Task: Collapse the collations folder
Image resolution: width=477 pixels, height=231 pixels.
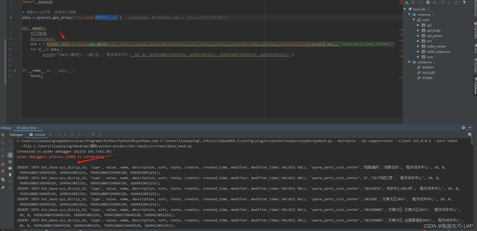Action: (x=409, y=62)
